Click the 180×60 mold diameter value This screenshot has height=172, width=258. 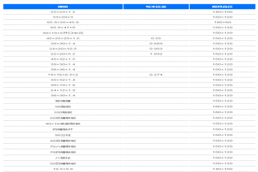point(222,22)
